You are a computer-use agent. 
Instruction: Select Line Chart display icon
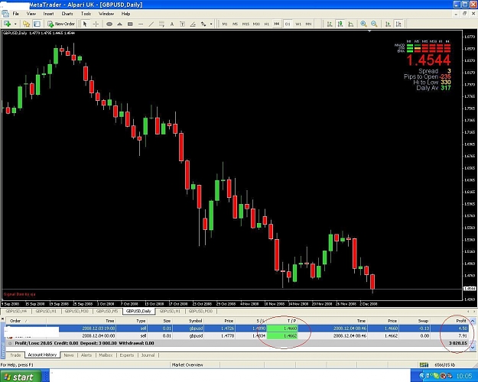click(x=351, y=24)
